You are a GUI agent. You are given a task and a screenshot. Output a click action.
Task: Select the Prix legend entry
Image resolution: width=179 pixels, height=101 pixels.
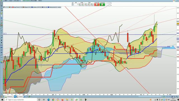tap(10, 7)
